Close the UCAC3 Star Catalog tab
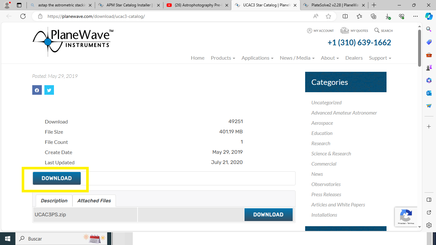The image size is (436, 245). pos(295,5)
